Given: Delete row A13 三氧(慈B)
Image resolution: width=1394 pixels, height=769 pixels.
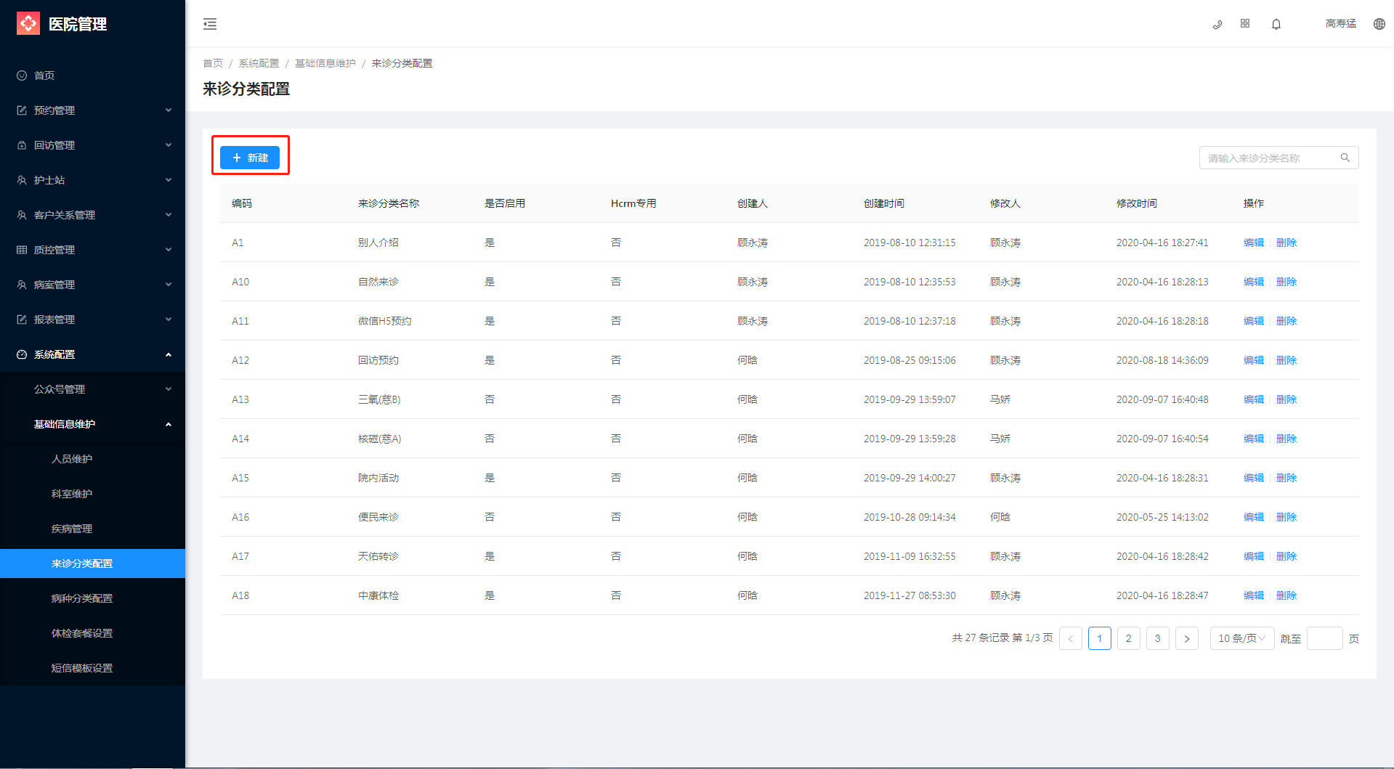Looking at the screenshot, I should pos(1286,399).
